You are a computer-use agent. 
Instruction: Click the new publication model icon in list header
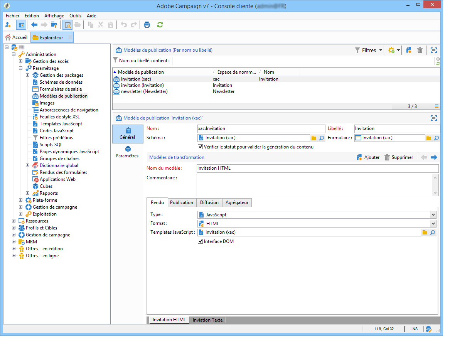409,51
